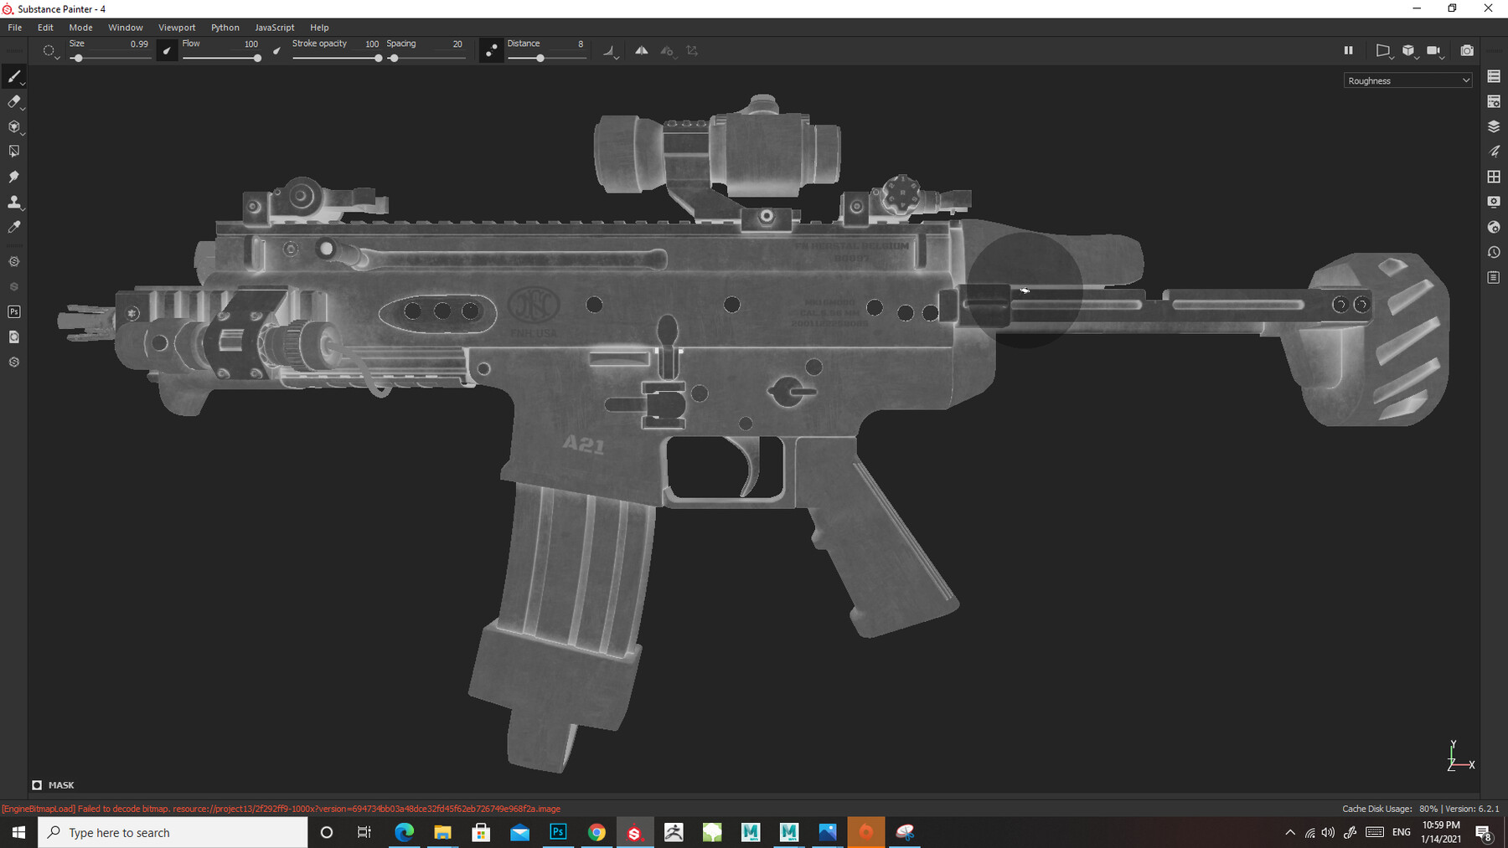Take a viewport screenshot with camera icon
The height and width of the screenshot is (848, 1508).
point(1467,50)
